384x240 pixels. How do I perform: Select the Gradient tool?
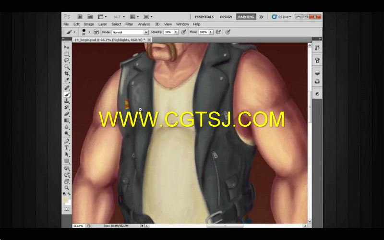[67, 120]
